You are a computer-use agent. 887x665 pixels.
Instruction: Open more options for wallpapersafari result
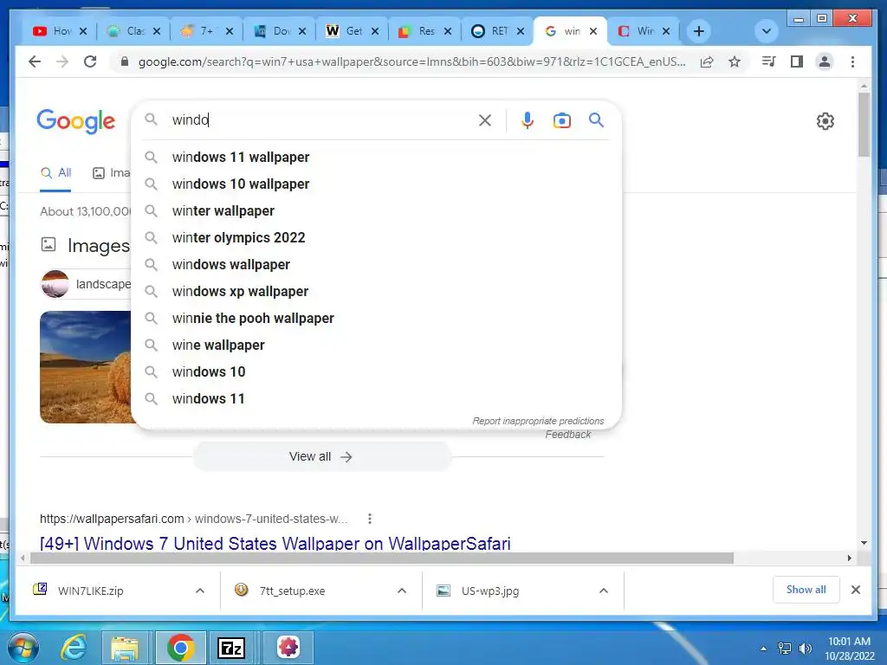tap(369, 519)
